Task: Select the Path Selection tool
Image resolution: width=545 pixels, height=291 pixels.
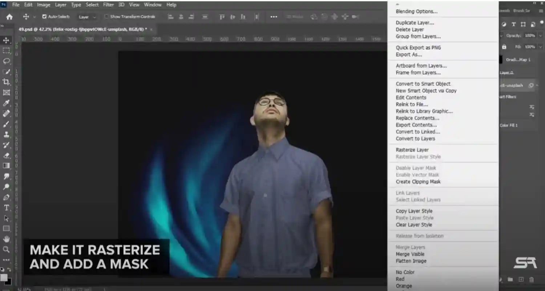Action: pos(6,218)
